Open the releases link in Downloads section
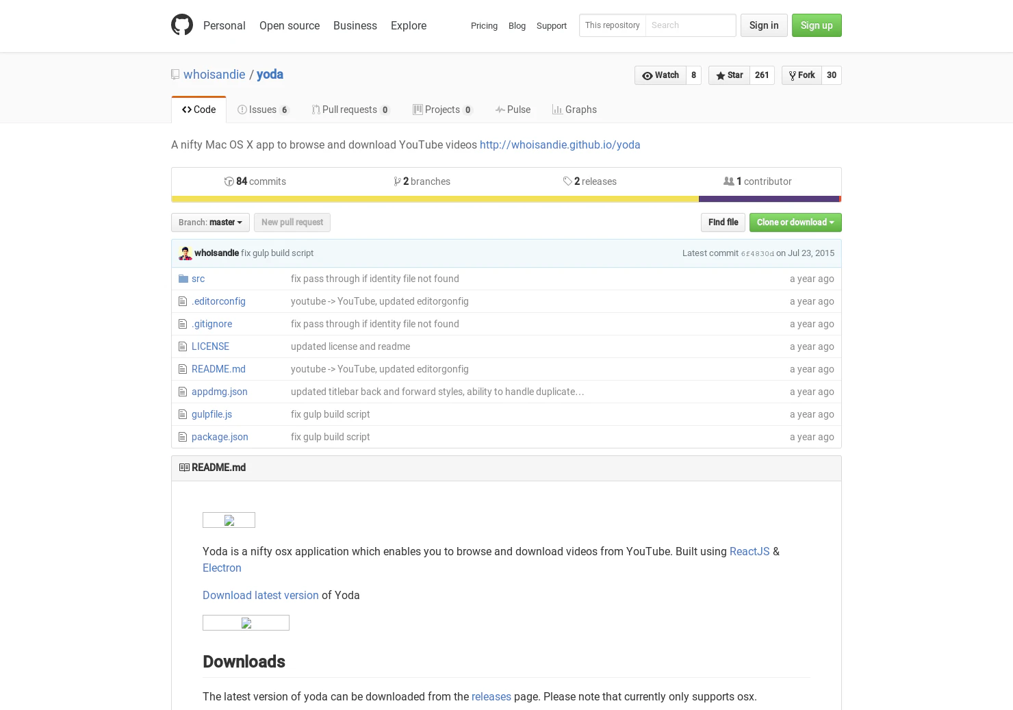 tap(491, 697)
